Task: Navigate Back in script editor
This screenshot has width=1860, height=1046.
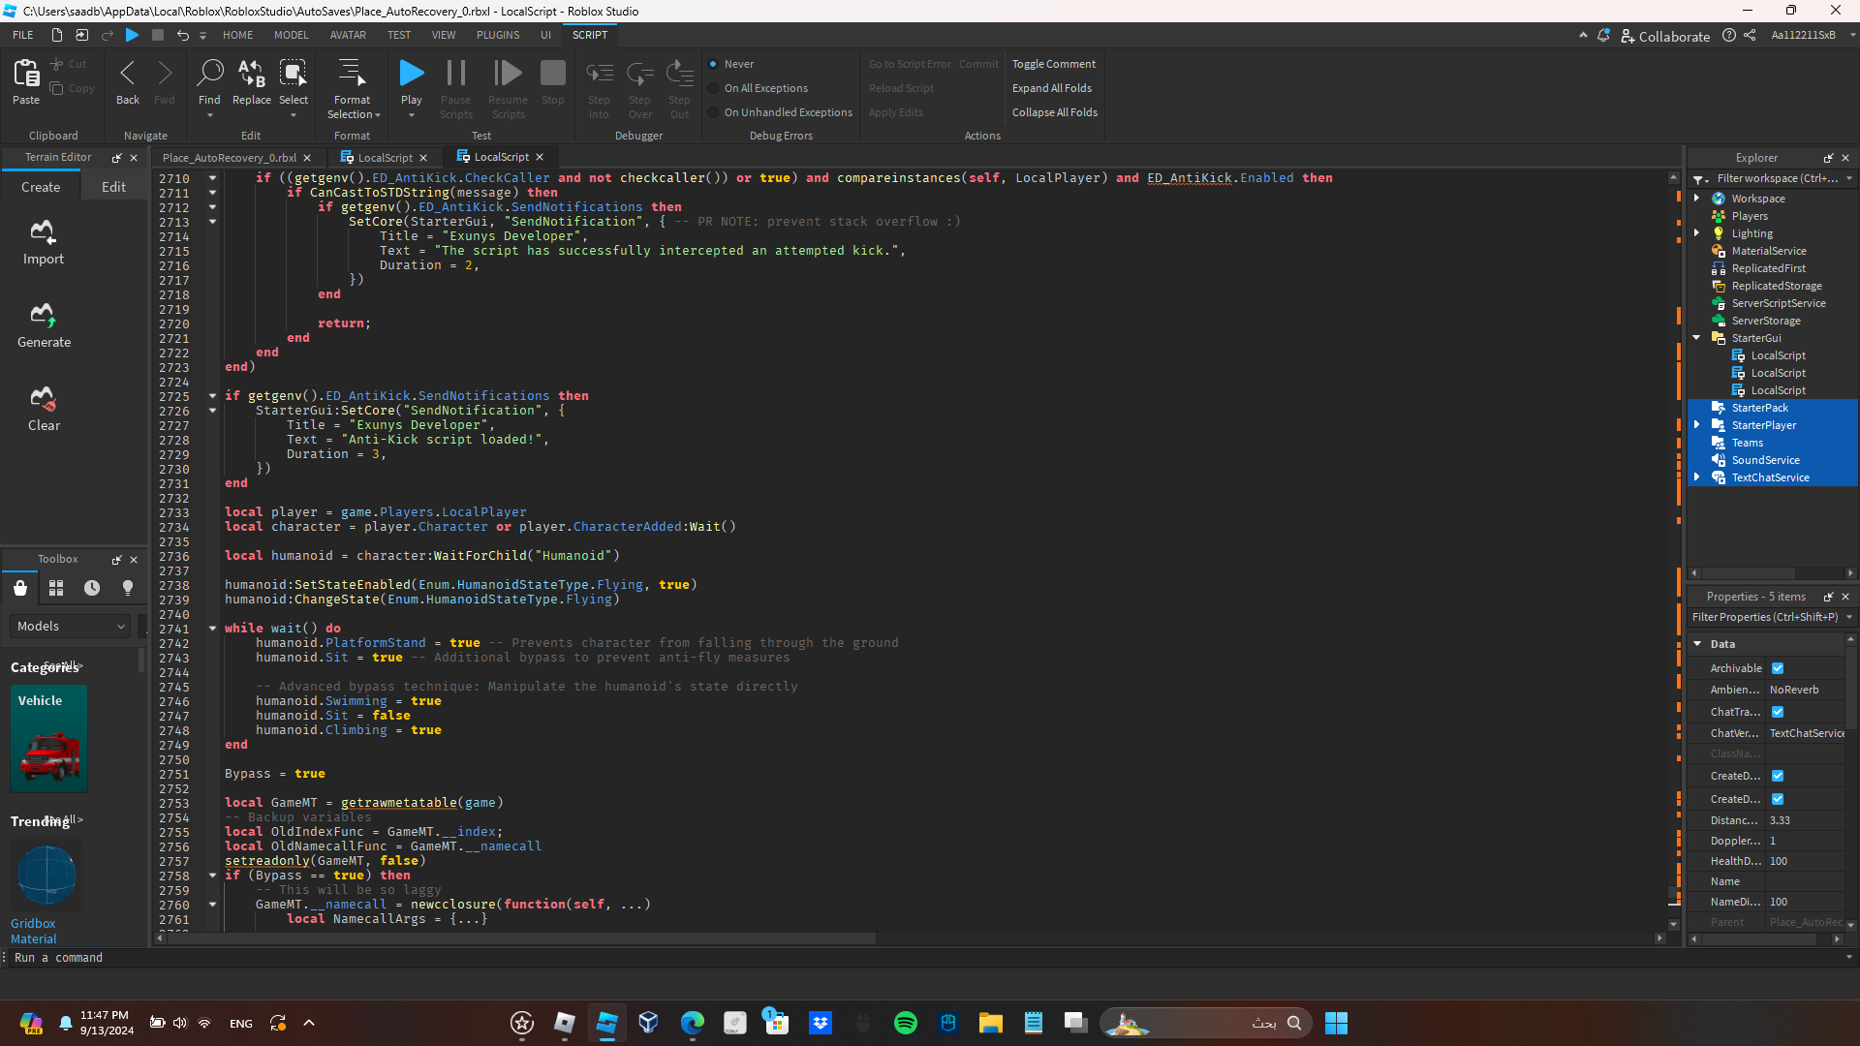Action: pos(128,74)
